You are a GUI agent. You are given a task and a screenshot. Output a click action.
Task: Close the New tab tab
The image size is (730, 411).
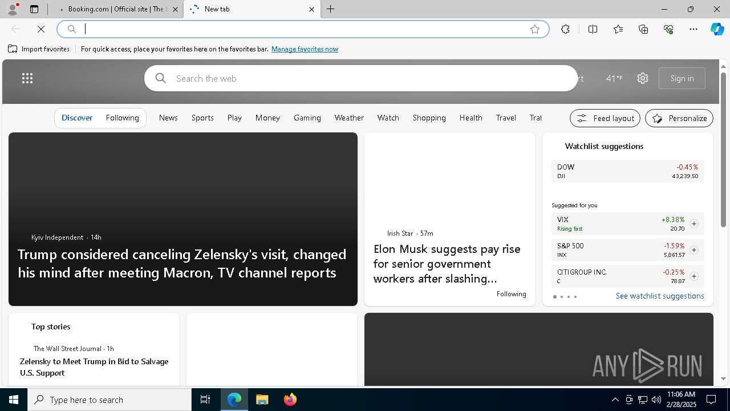[311, 9]
